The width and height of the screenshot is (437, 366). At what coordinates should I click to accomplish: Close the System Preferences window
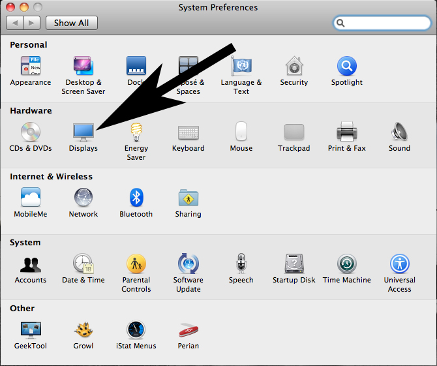pos(10,7)
